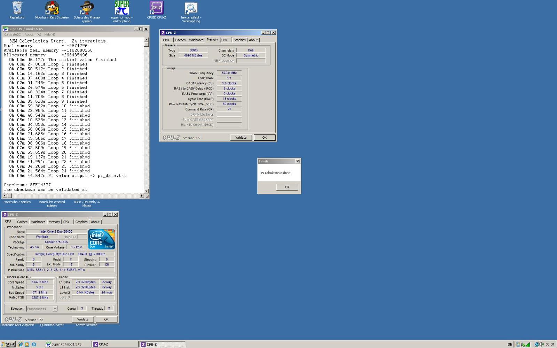Open the Calculate(C) menu in Super PI
The height and width of the screenshot is (348, 557).
[x=13, y=34]
